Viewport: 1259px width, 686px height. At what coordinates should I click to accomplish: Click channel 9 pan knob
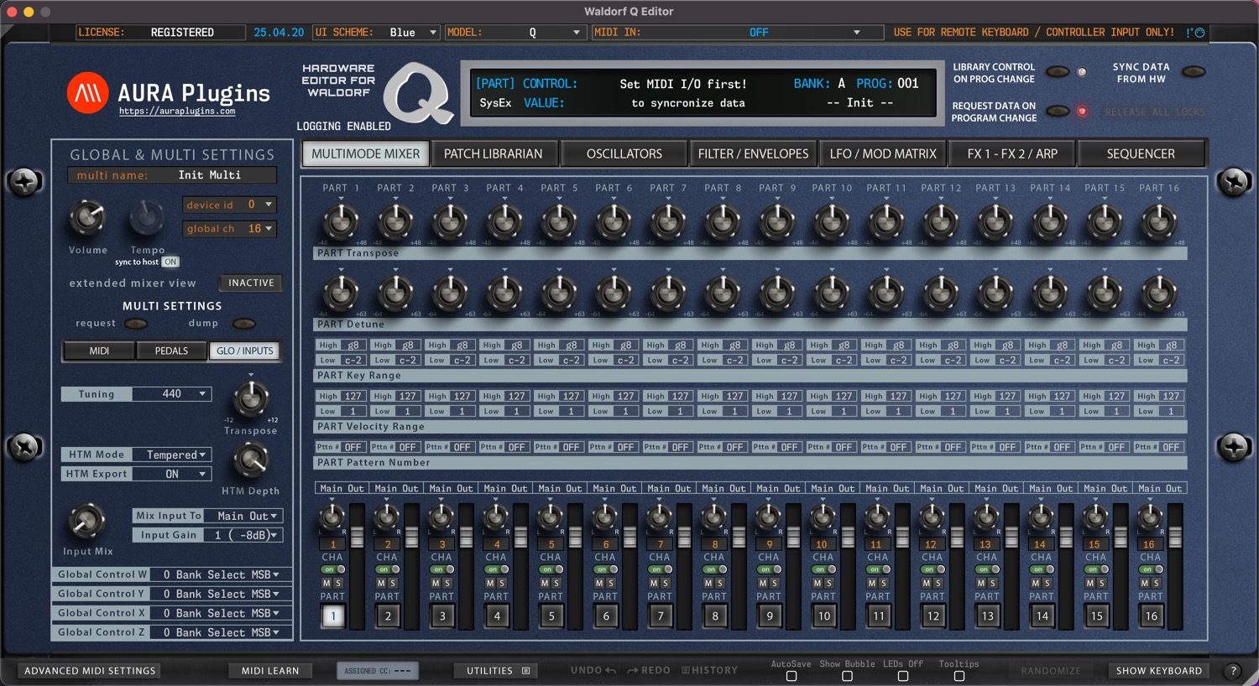coord(768,517)
